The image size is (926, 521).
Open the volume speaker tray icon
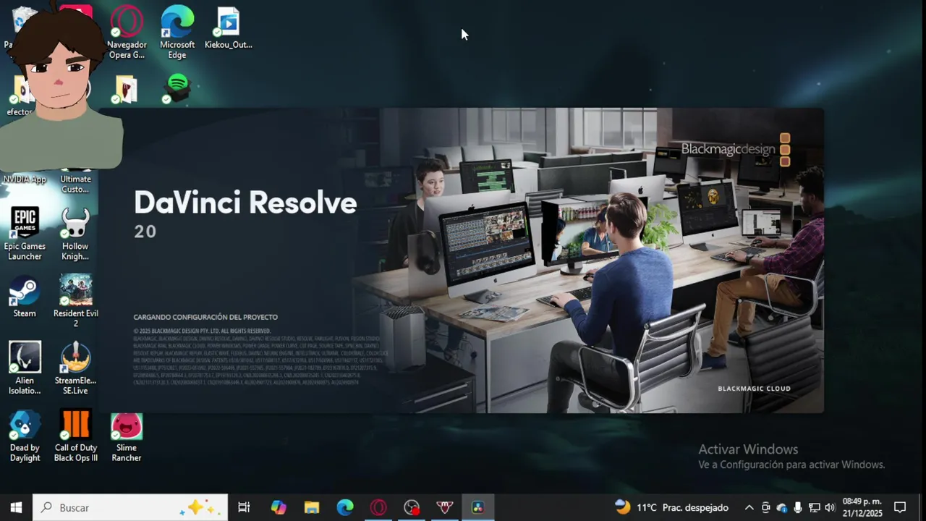(830, 507)
